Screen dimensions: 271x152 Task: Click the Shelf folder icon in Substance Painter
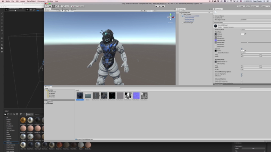(x=6, y=114)
